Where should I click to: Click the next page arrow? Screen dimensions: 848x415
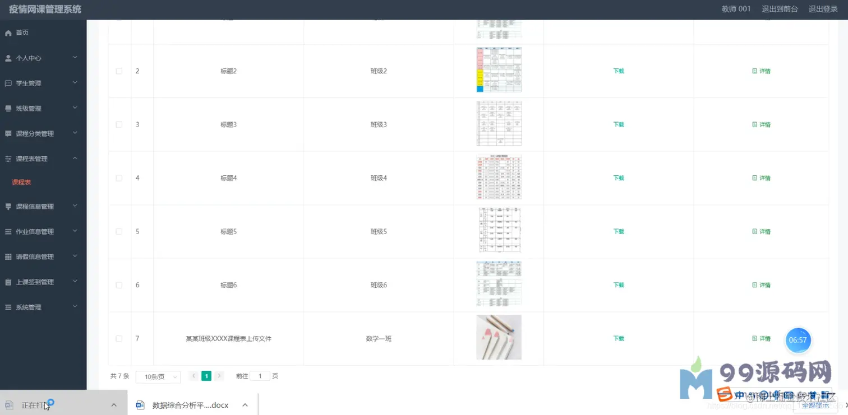point(219,376)
